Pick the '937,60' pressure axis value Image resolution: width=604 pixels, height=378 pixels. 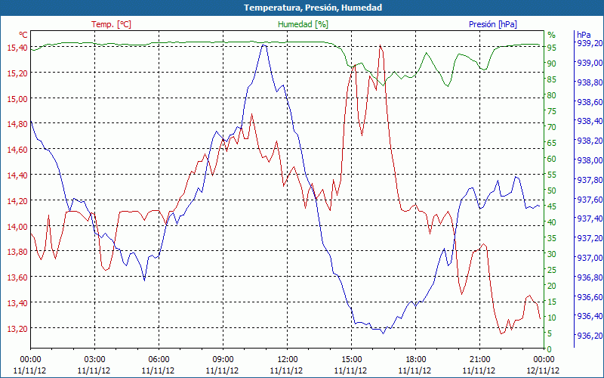coord(589,200)
